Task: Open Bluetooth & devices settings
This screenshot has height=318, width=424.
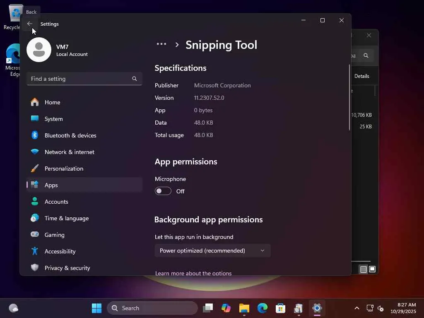Action: coord(84,135)
